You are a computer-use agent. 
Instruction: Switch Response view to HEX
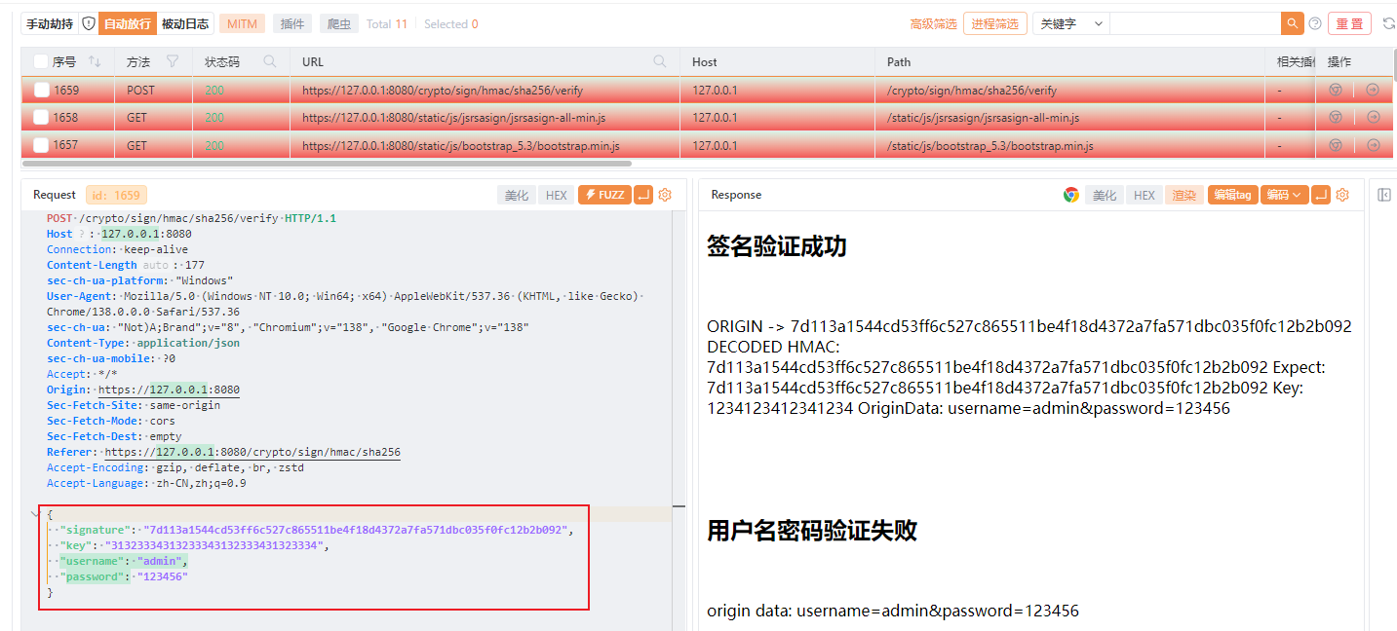pos(1145,195)
